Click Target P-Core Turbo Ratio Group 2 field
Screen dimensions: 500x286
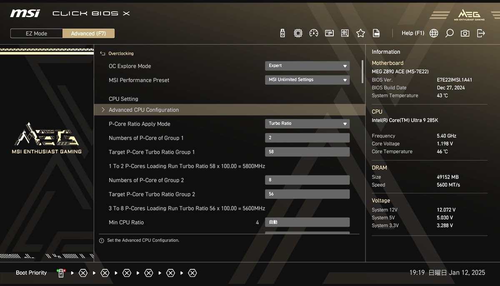point(307,194)
